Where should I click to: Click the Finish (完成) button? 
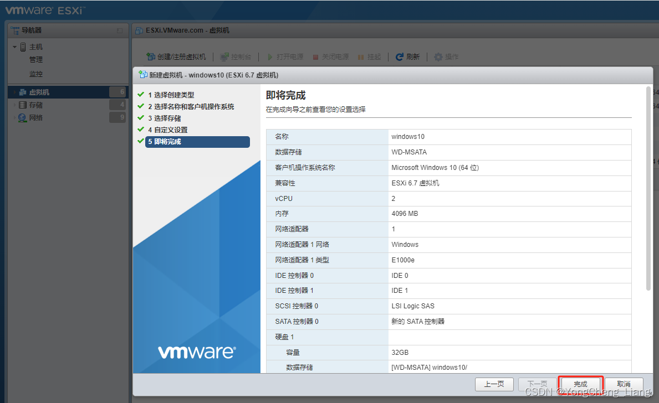tap(581, 384)
